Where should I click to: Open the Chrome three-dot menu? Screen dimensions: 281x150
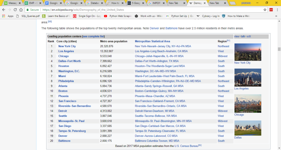tap(277, 10)
